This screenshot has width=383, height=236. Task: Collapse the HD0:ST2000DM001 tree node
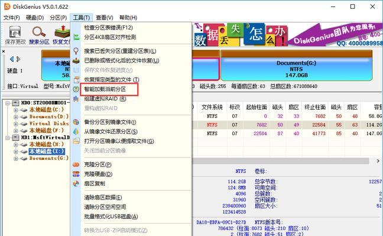point(8,103)
